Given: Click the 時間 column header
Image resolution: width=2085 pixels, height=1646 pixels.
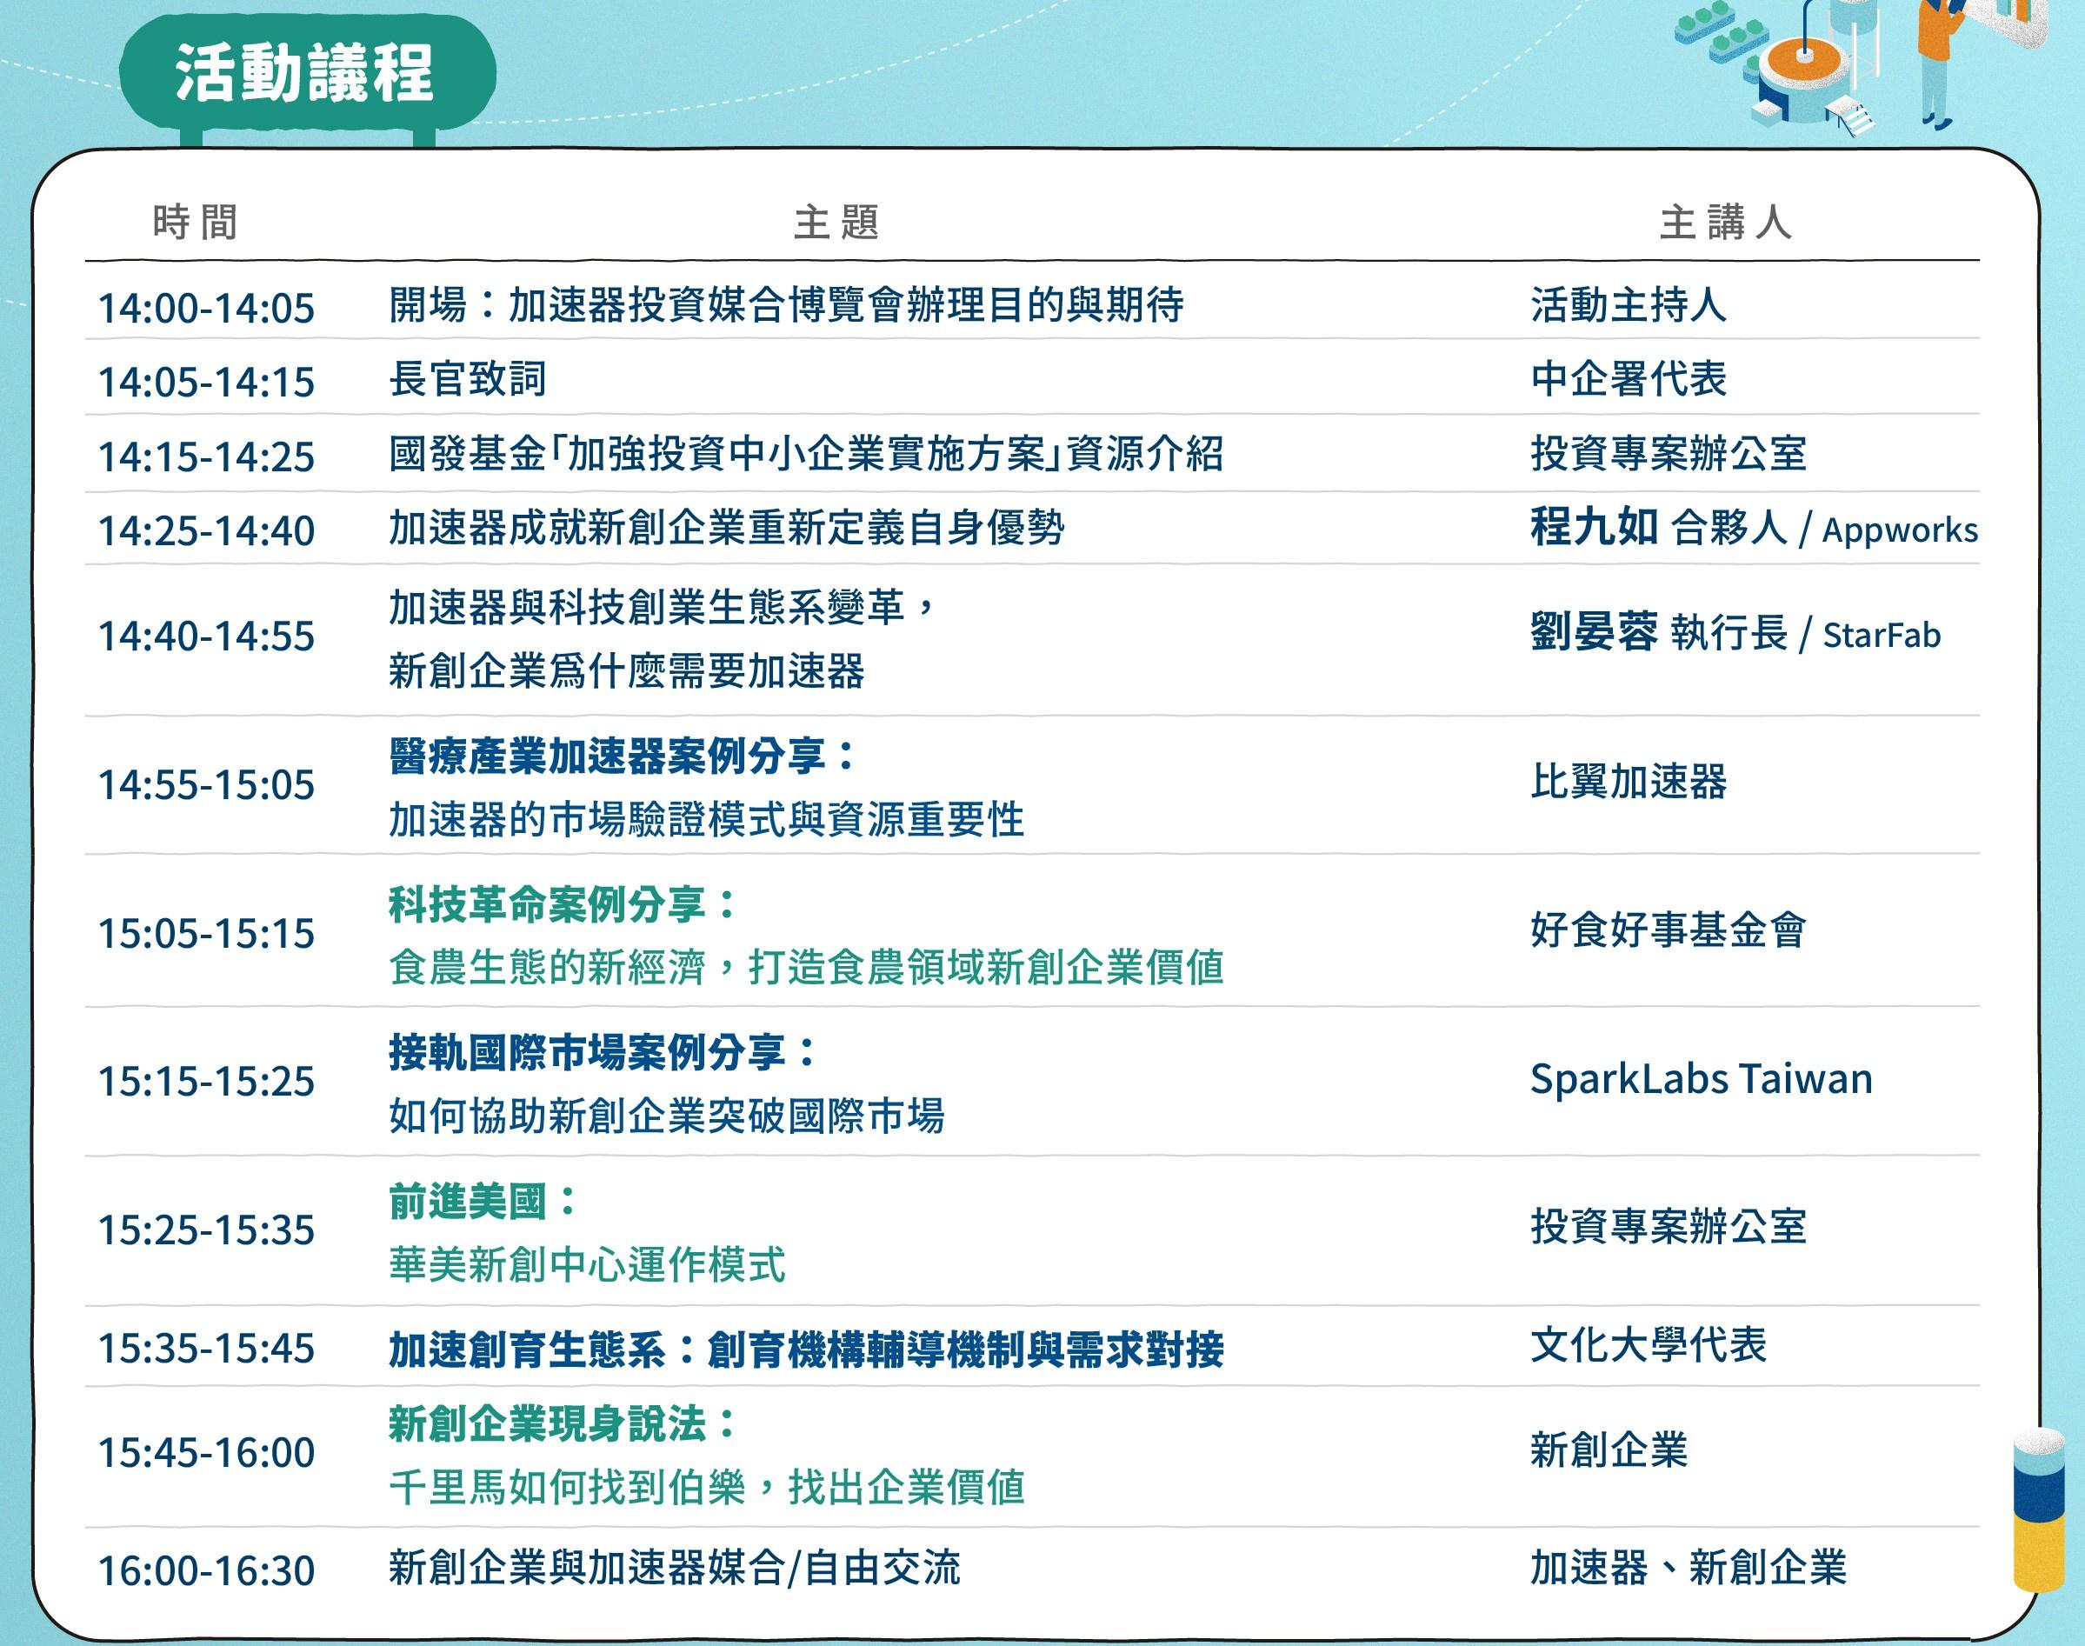Looking at the screenshot, I should (195, 223).
